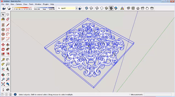Open the Camera menu
Image resolution: width=175 pixels, height=97 pixels.
click(19, 4)
